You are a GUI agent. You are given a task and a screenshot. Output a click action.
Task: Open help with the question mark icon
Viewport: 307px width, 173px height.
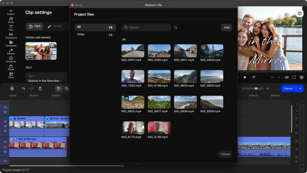coord(300,13)
